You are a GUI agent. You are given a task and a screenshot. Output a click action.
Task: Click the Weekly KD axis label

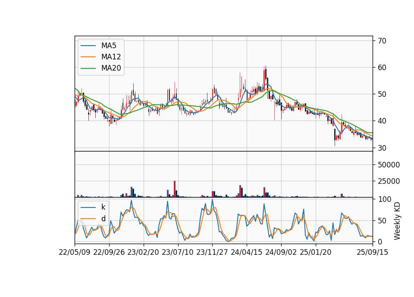(397, 221)
